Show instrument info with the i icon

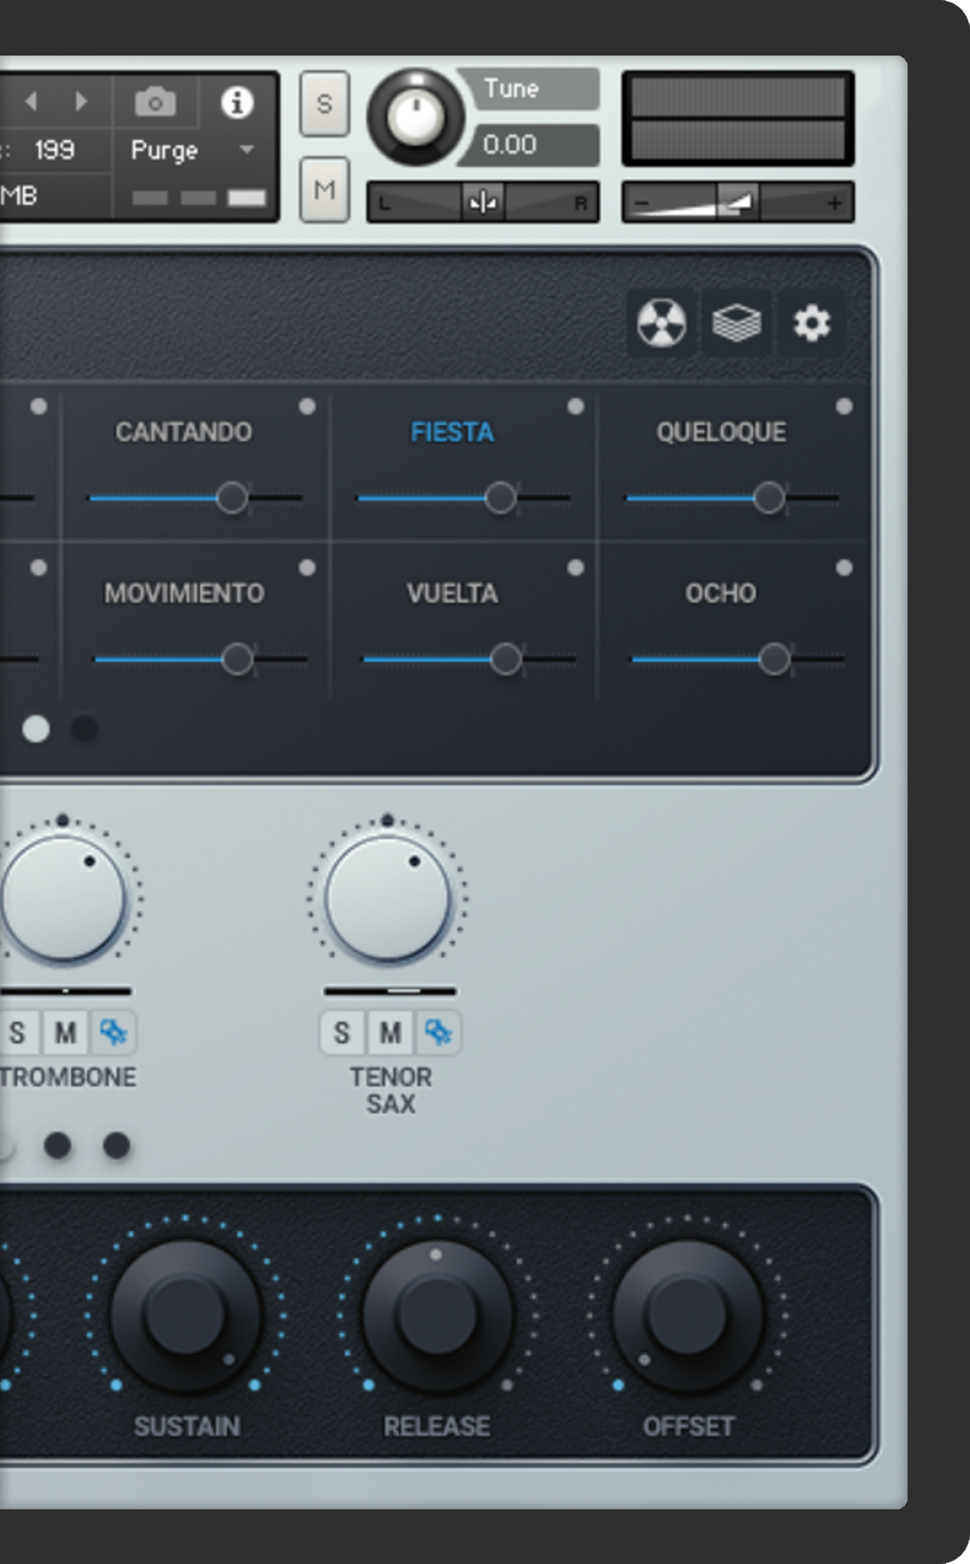(237, 103)
